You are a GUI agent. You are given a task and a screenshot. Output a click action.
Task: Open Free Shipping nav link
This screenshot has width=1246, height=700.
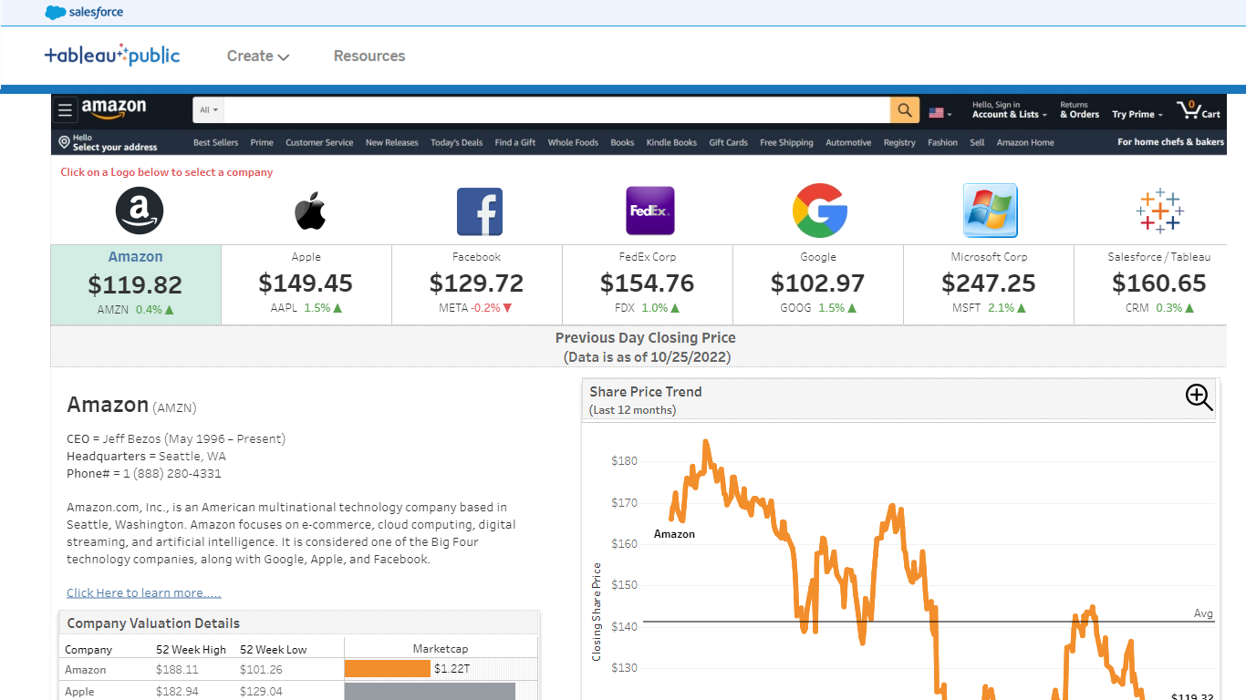(786, 142)
